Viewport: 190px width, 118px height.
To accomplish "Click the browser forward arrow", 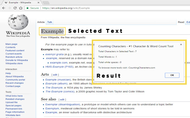I will pyautogui.click(x=9, y=8).
